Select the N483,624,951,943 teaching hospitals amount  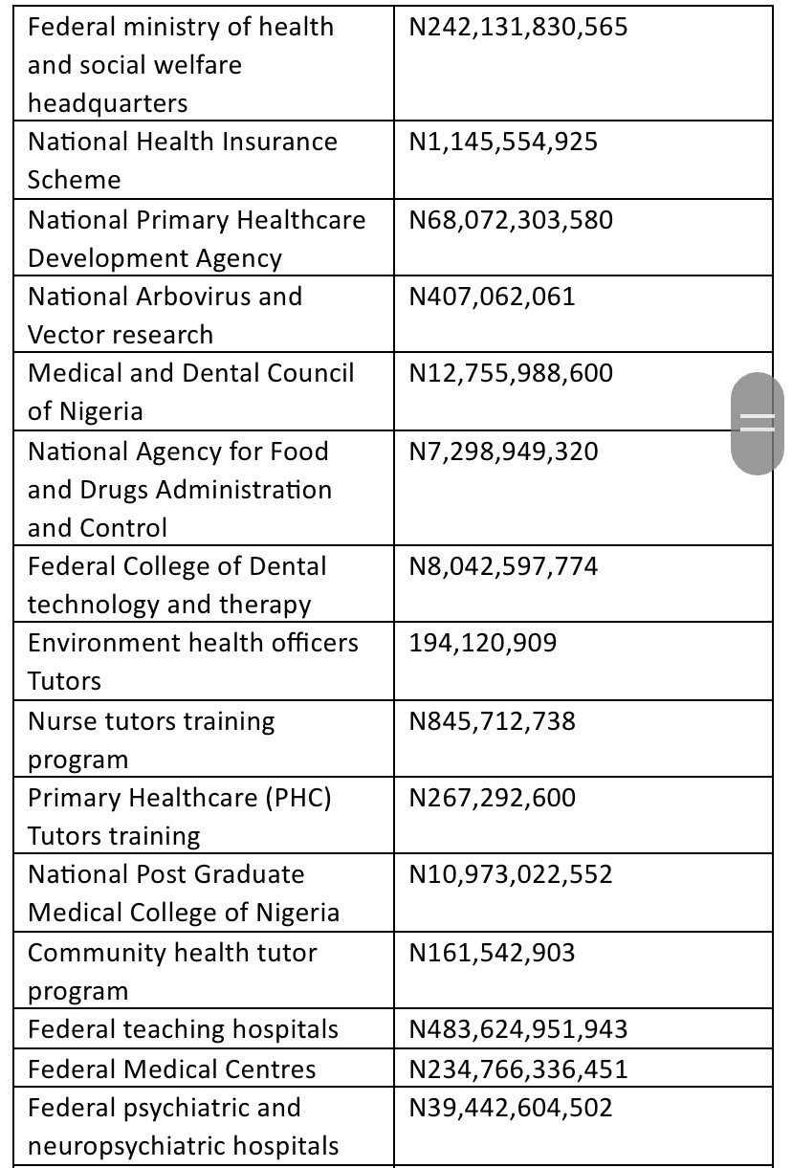(x=518, y=1029)
